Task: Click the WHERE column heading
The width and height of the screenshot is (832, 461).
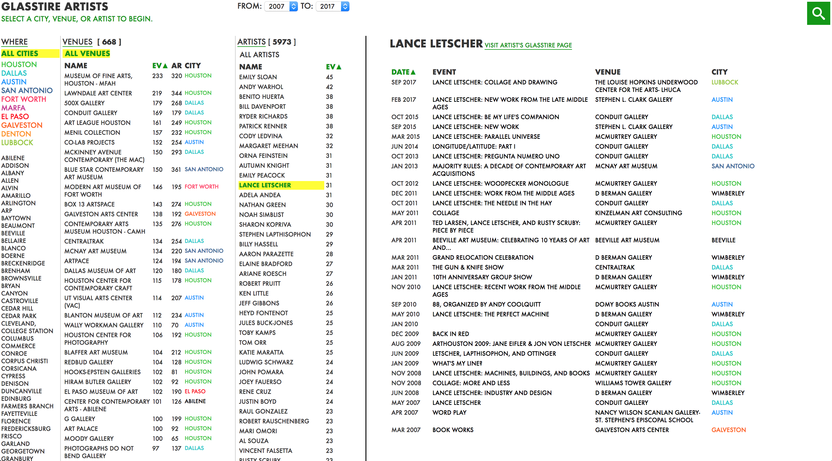Action: pos(14,42)
